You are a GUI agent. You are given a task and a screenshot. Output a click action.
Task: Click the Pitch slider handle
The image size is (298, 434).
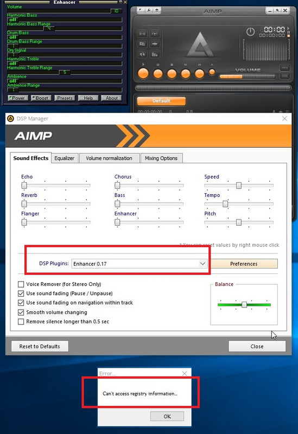[x=239, y=222]
